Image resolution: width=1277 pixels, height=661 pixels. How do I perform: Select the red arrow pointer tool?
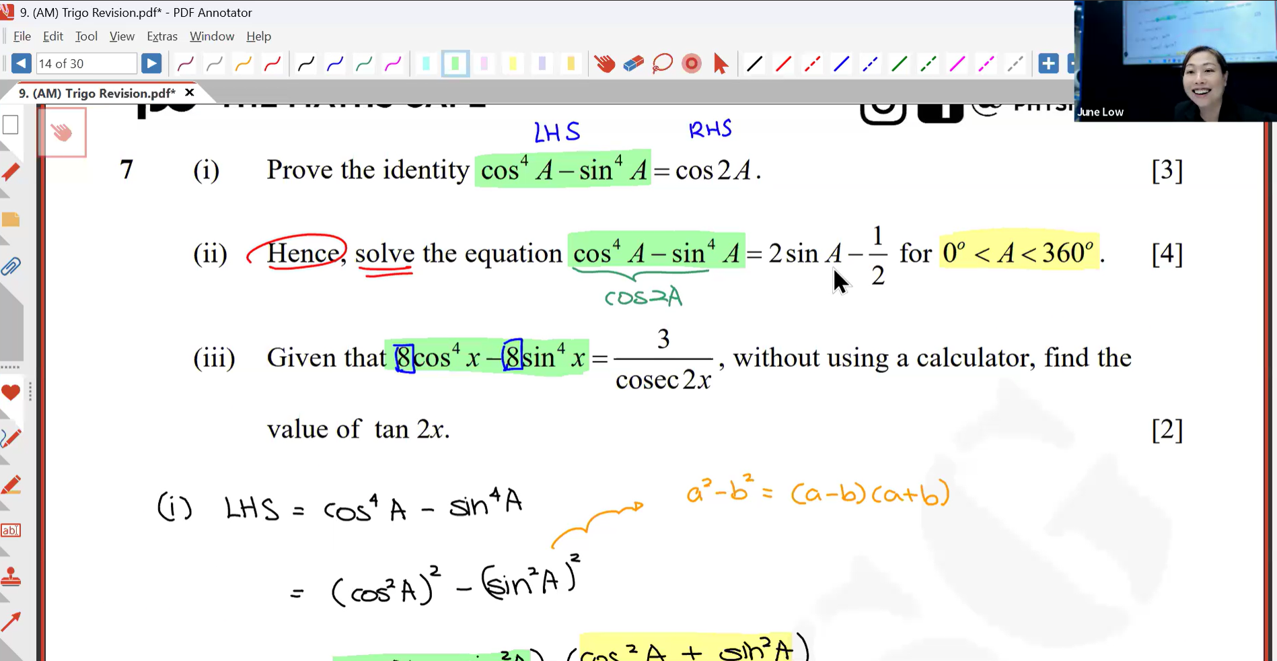click(721, 64)
